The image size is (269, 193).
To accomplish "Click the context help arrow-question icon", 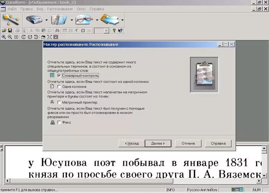I will point(120,31).
